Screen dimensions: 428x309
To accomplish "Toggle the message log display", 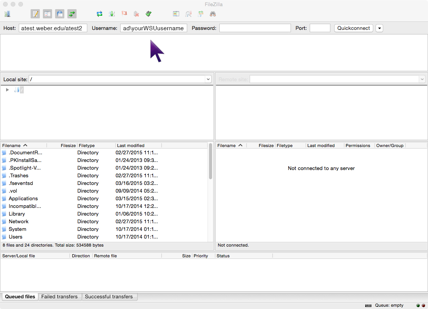I will pos(35,14).
